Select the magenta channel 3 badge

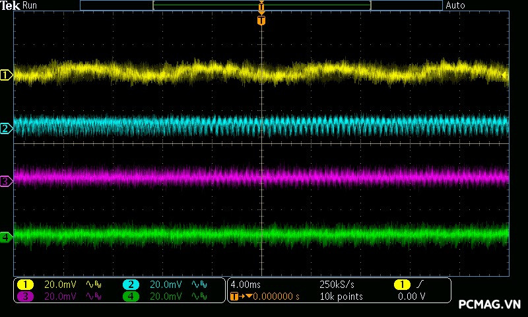[25, 297]
